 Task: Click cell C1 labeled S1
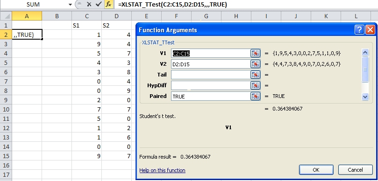coord(86,25)
